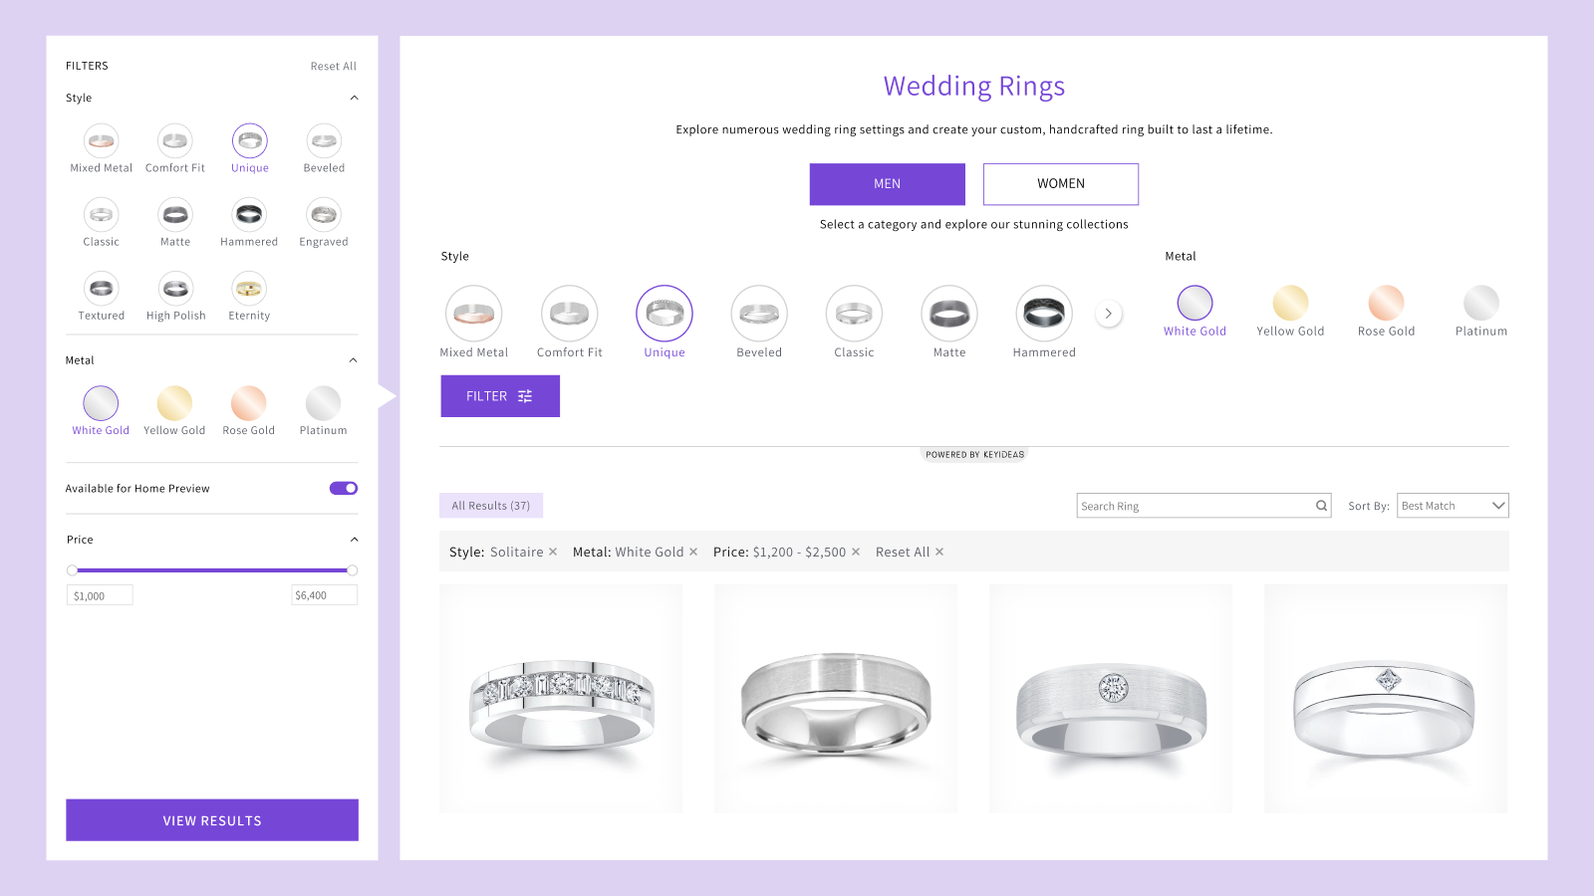The height and width of the screenshot is (896, 1594).
Task: Show more styles with the right arrow
Action: tap(1109, 314)
